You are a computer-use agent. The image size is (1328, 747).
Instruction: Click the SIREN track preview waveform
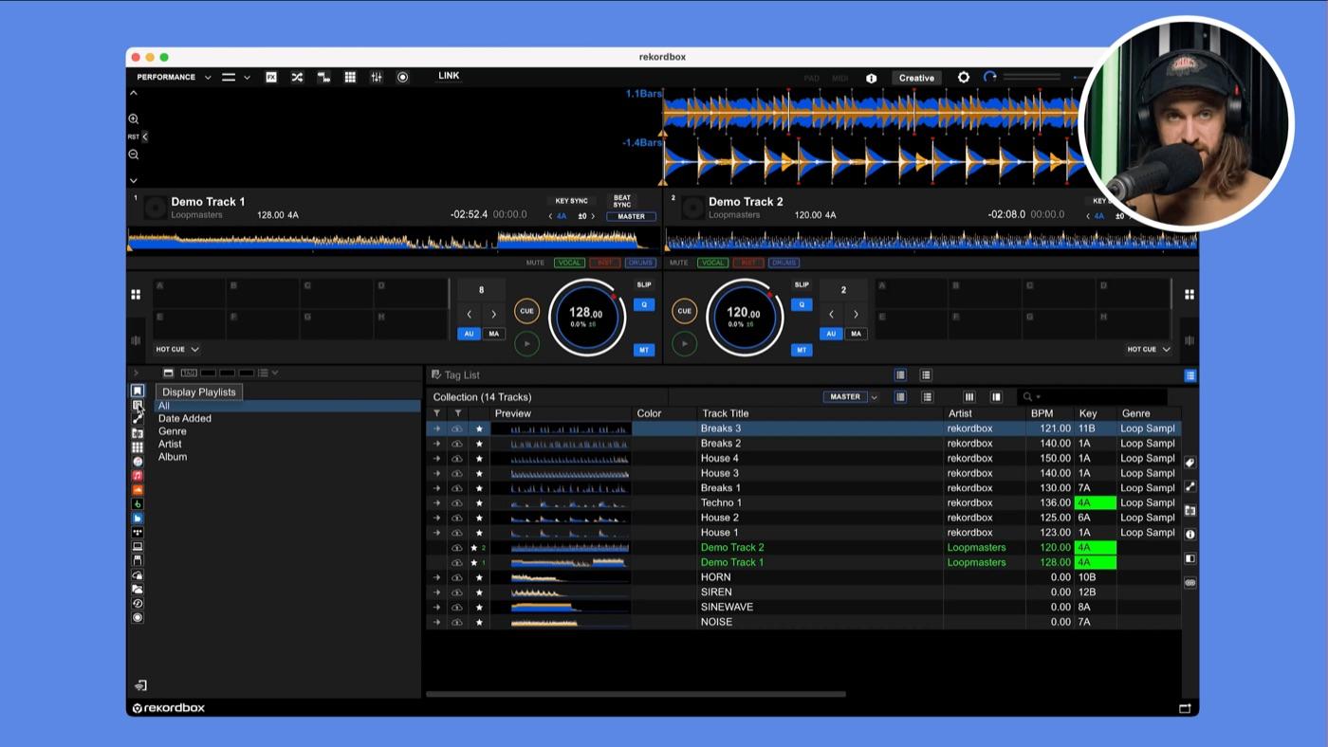click(x=569, y=592)
